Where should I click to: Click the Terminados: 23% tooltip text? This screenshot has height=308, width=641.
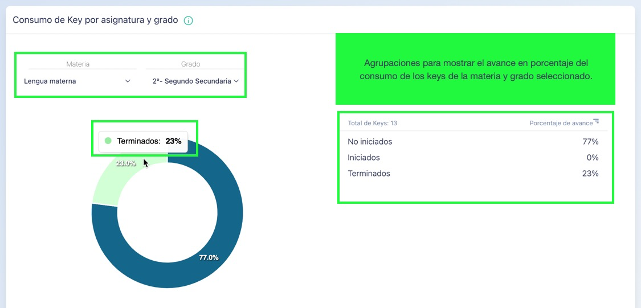[x=149, y=141]
